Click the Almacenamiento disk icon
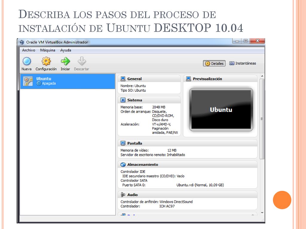The height and width of the screenshot is (229, 306). pyautogui.click(x=123, y=165)
